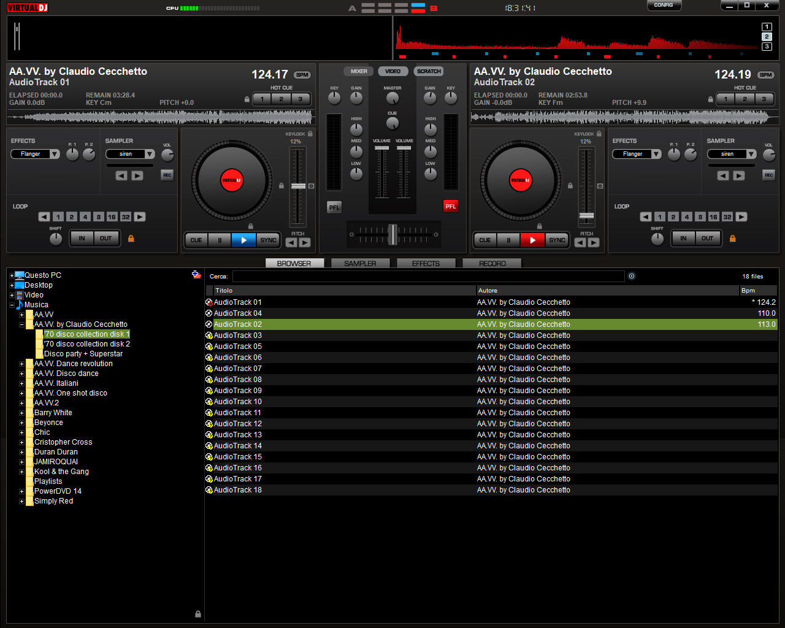This screenshot has width=785, height=628.
Task: Click left deck BPM tap button
Action: (302, 75)
